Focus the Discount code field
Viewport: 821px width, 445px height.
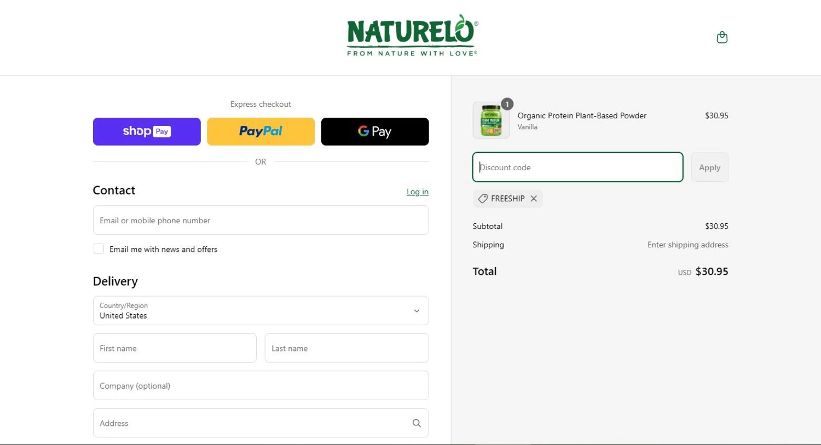pos(578,167)
